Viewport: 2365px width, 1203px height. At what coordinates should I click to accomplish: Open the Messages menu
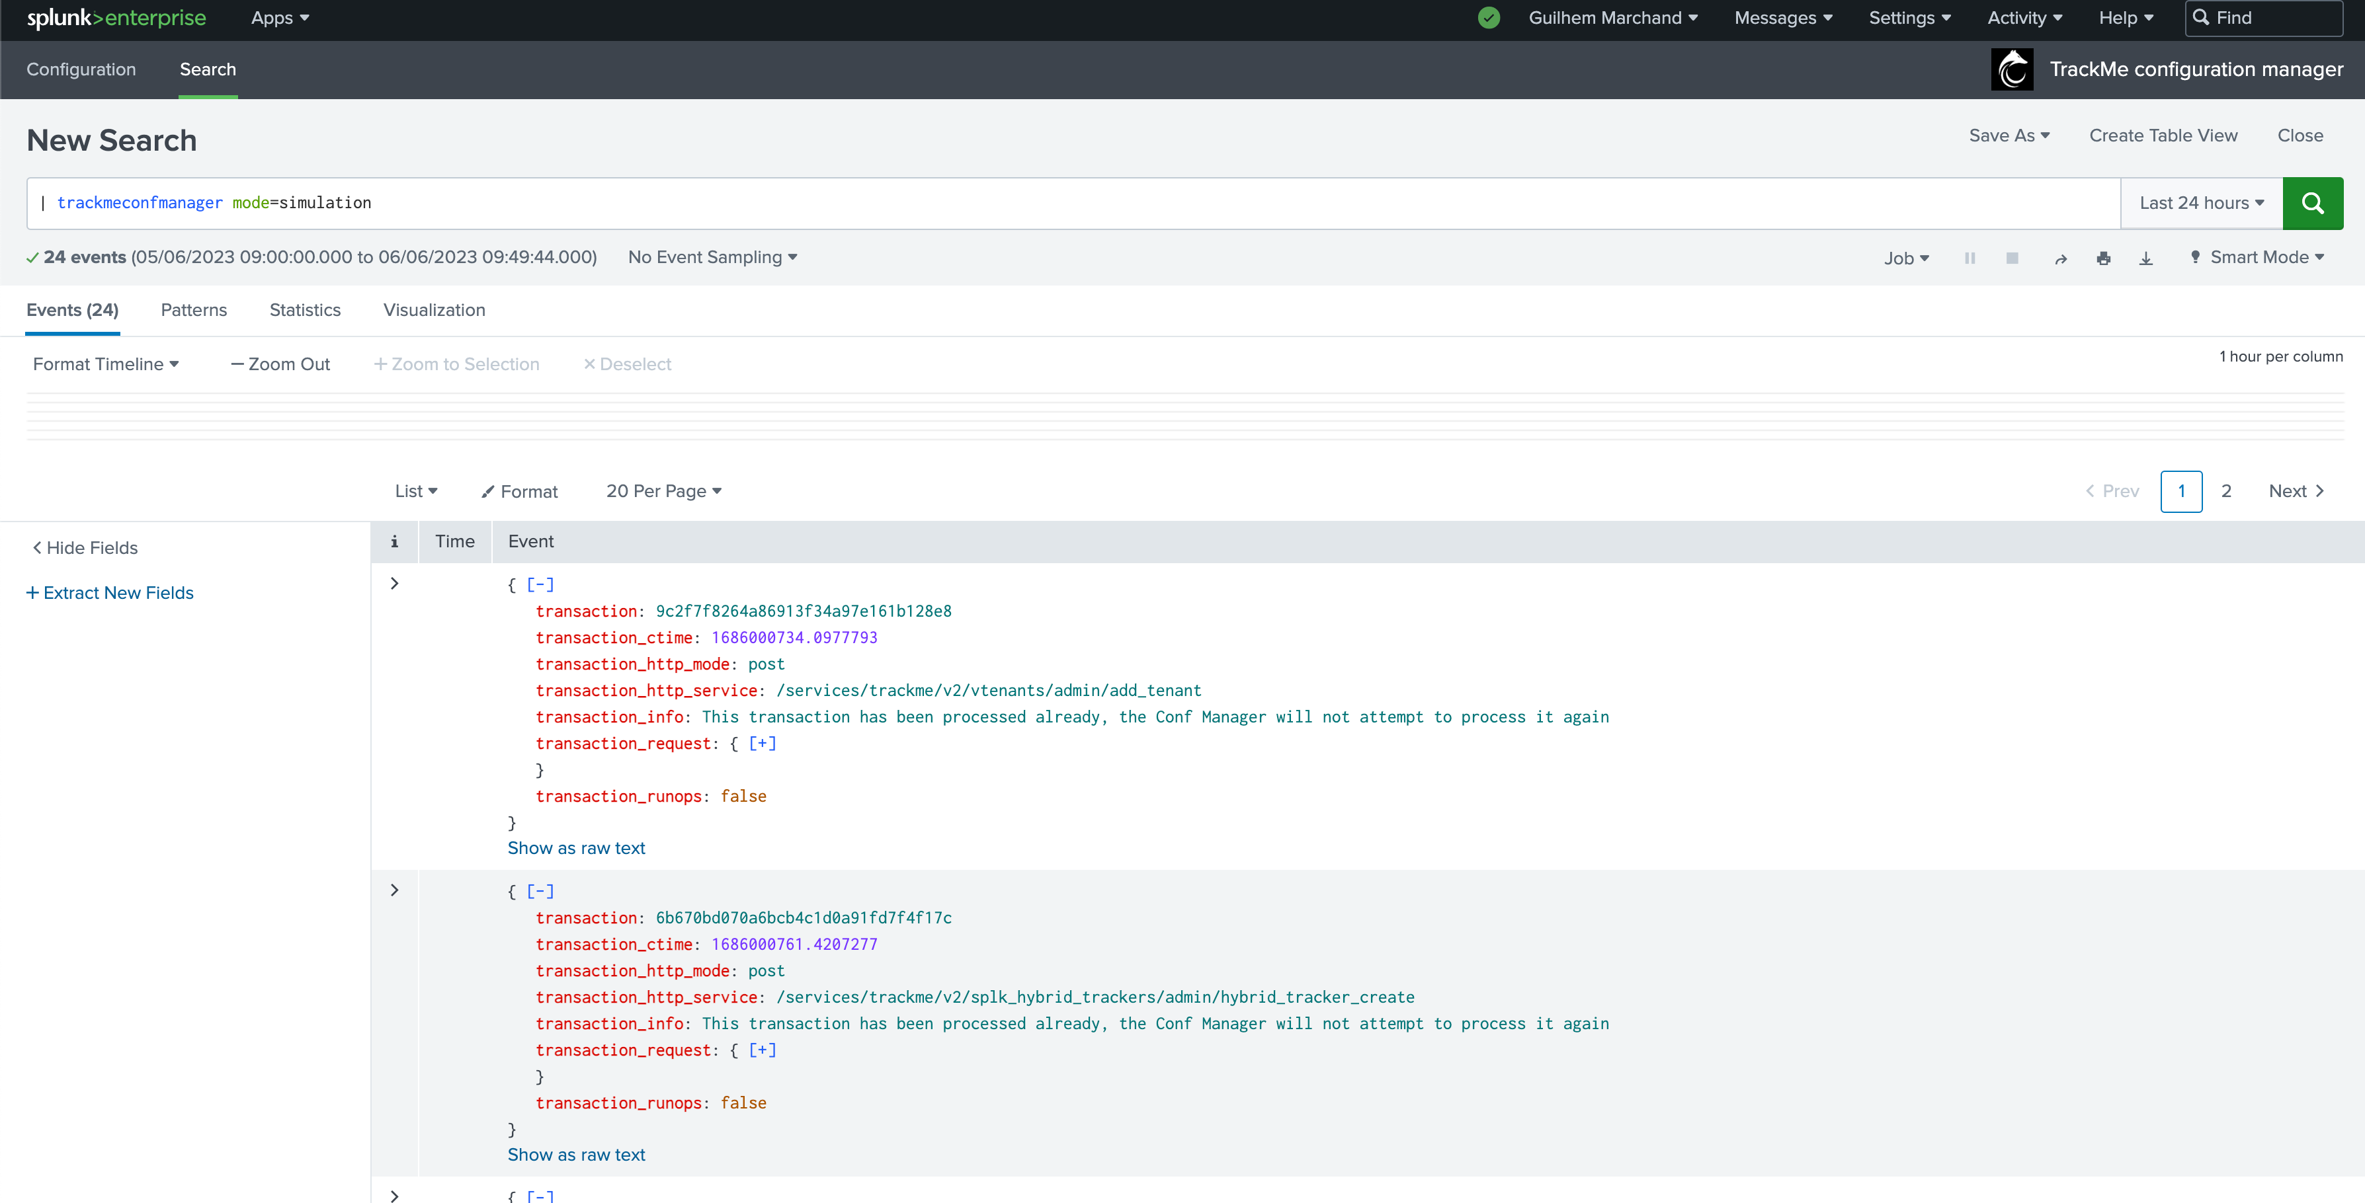(x=1783, y=19)
